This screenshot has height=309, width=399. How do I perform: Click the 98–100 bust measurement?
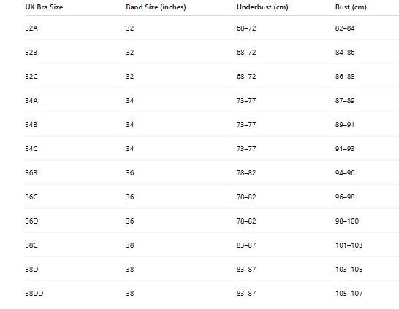[347, 221]
